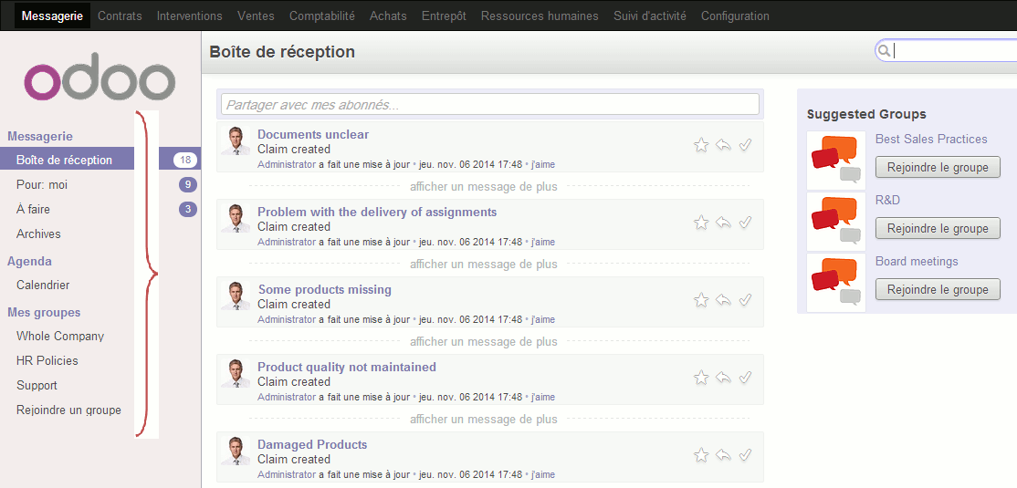Open the À faire list
This screenshot has width=1017, height=488.
33,209
